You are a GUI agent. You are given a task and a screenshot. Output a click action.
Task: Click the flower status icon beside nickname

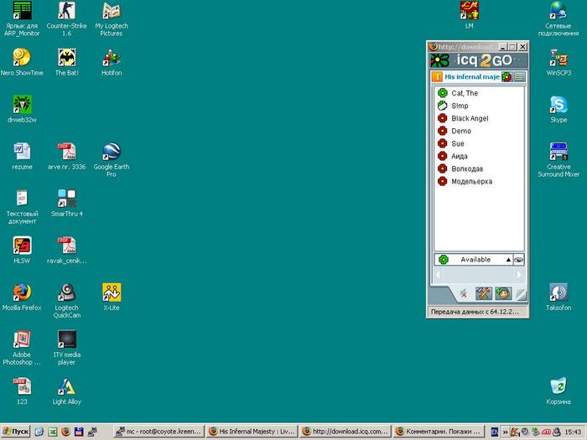point(506,77)
